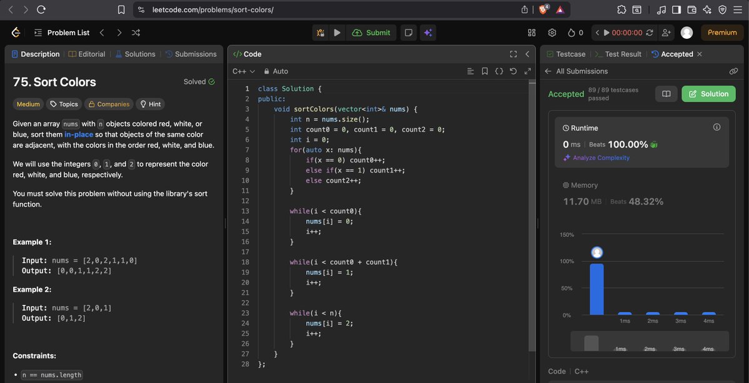
Task: Reset code with the undo icon
Action: tap(513, 71)
